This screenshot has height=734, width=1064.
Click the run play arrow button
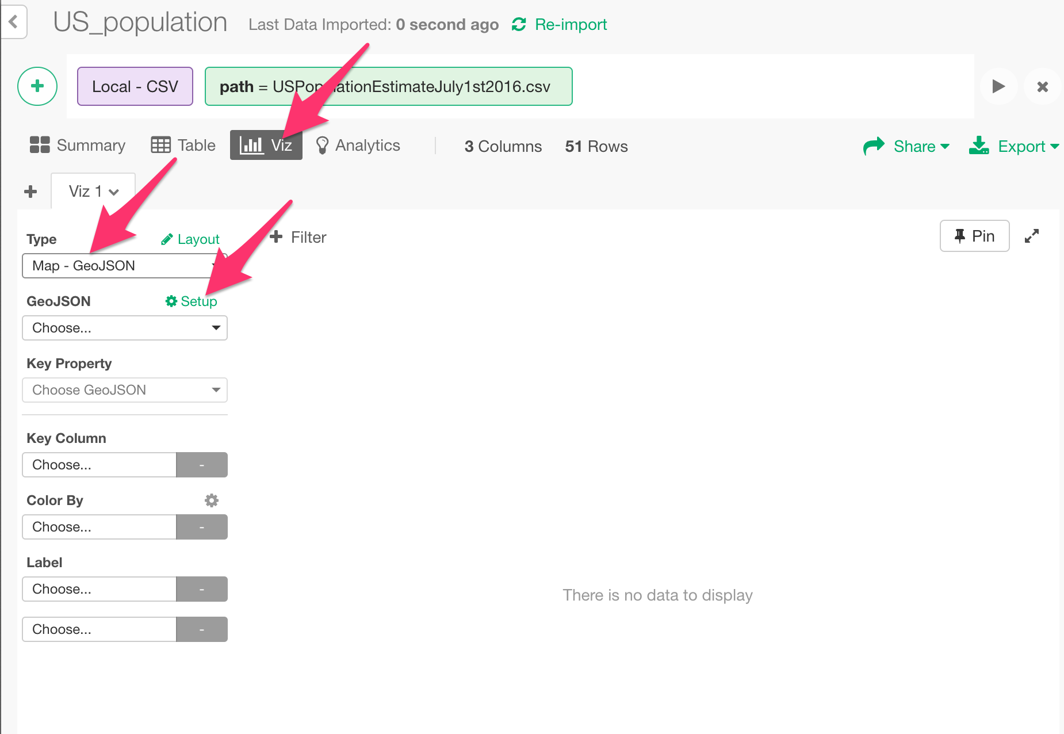(x=998, y=86)
